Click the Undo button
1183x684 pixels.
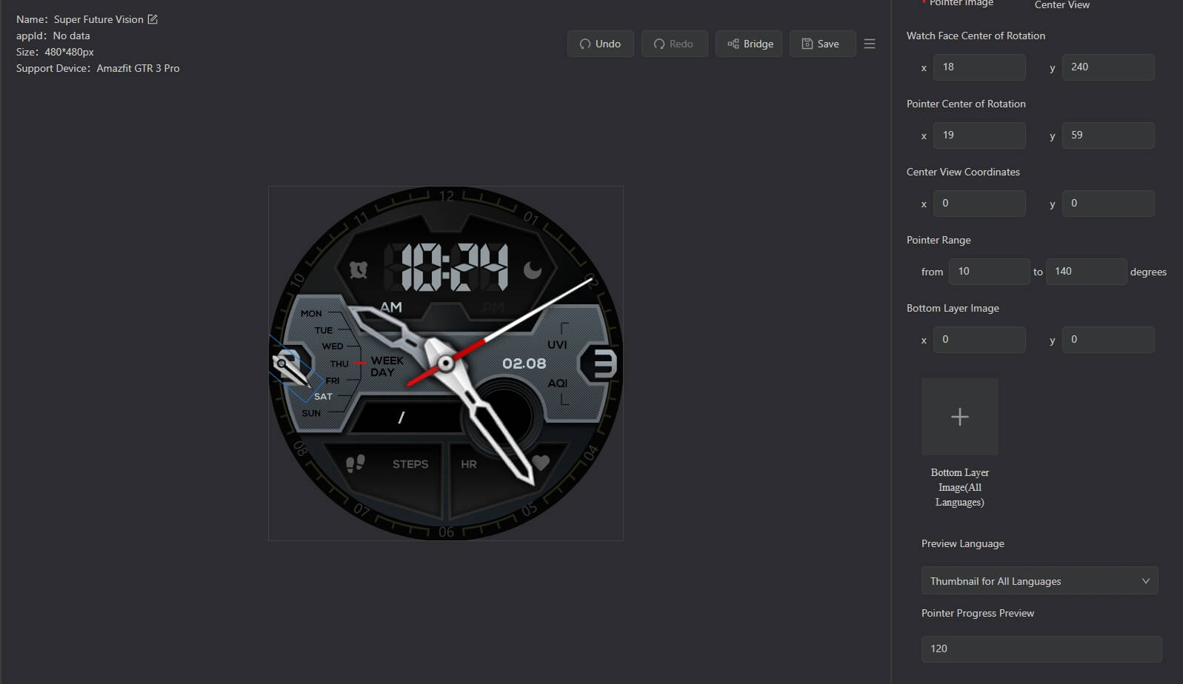pos(600,44)
